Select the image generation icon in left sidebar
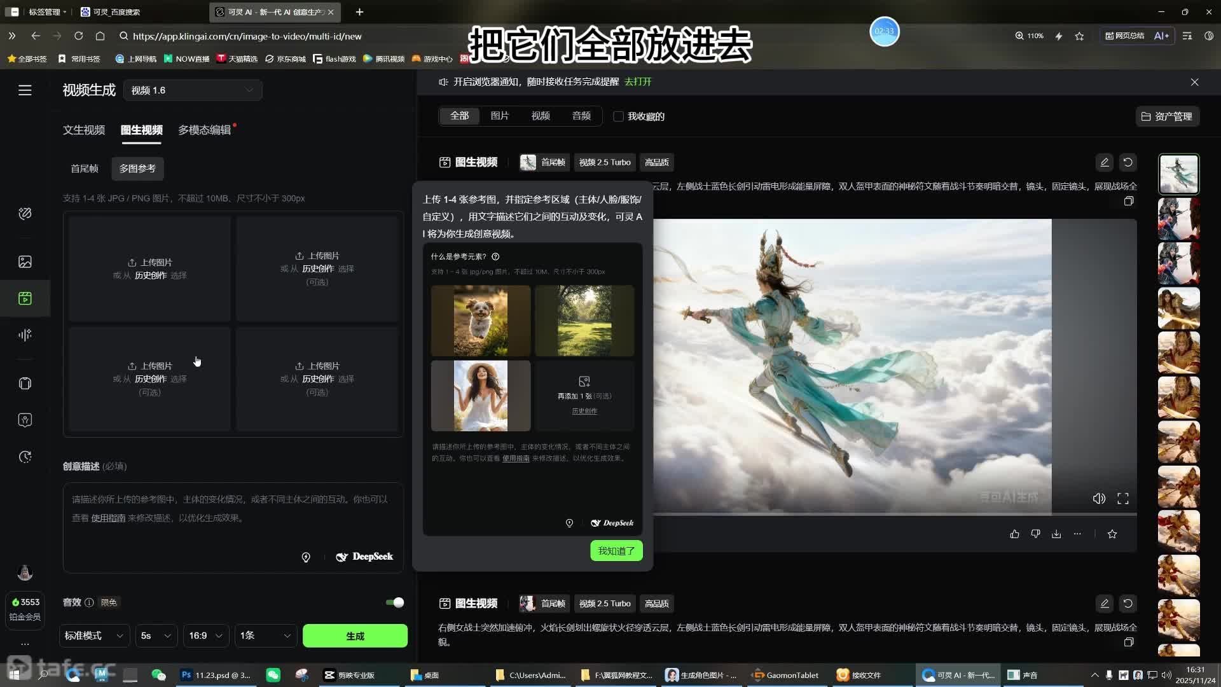1221x687 pixels. coord(25,261)
